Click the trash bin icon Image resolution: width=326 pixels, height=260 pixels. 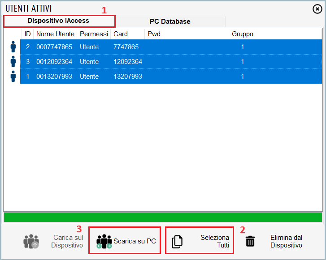[250, 241]
